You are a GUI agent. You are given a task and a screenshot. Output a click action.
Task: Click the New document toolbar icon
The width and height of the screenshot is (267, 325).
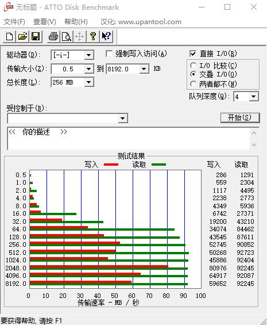point(10,36)
